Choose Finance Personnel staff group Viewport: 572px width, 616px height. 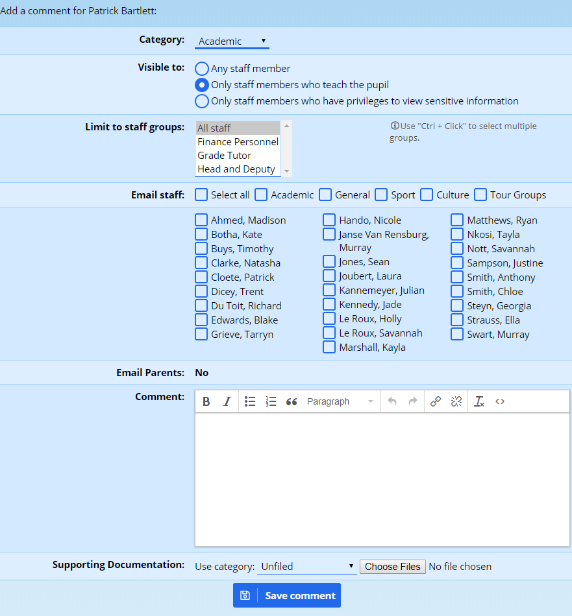pos(238,142)
